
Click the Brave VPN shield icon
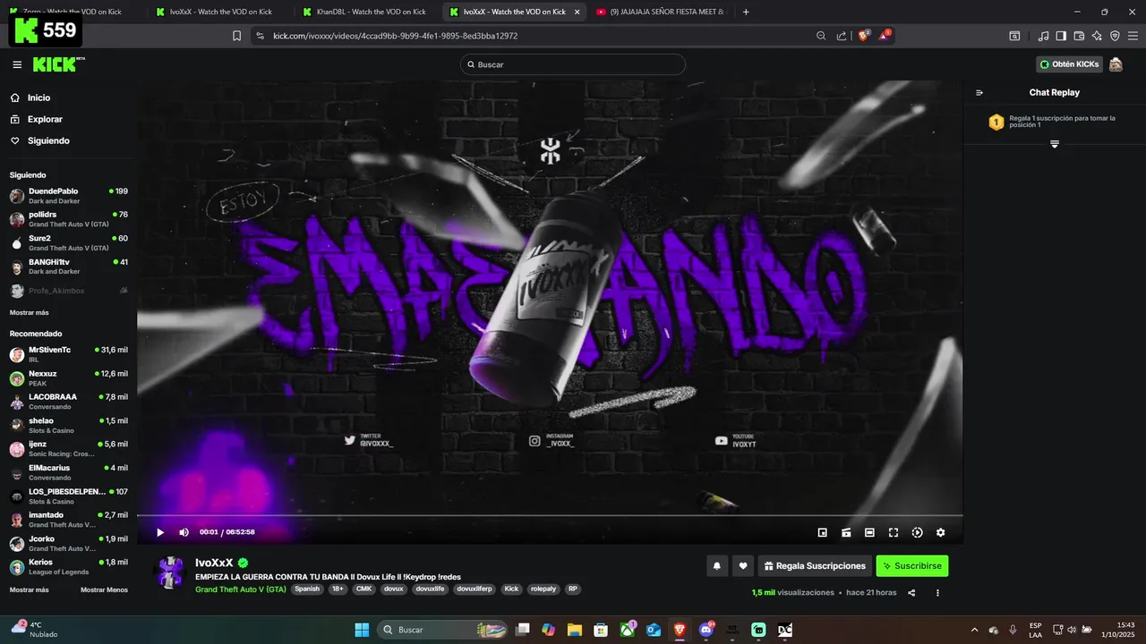1115,36
